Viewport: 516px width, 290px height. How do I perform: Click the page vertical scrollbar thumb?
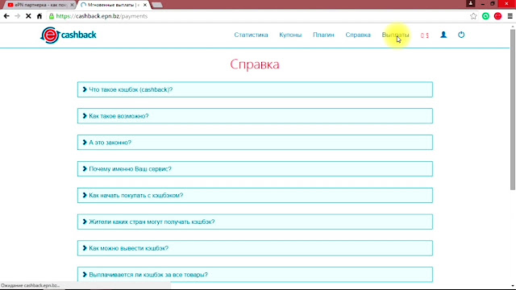tap(513, 110)
